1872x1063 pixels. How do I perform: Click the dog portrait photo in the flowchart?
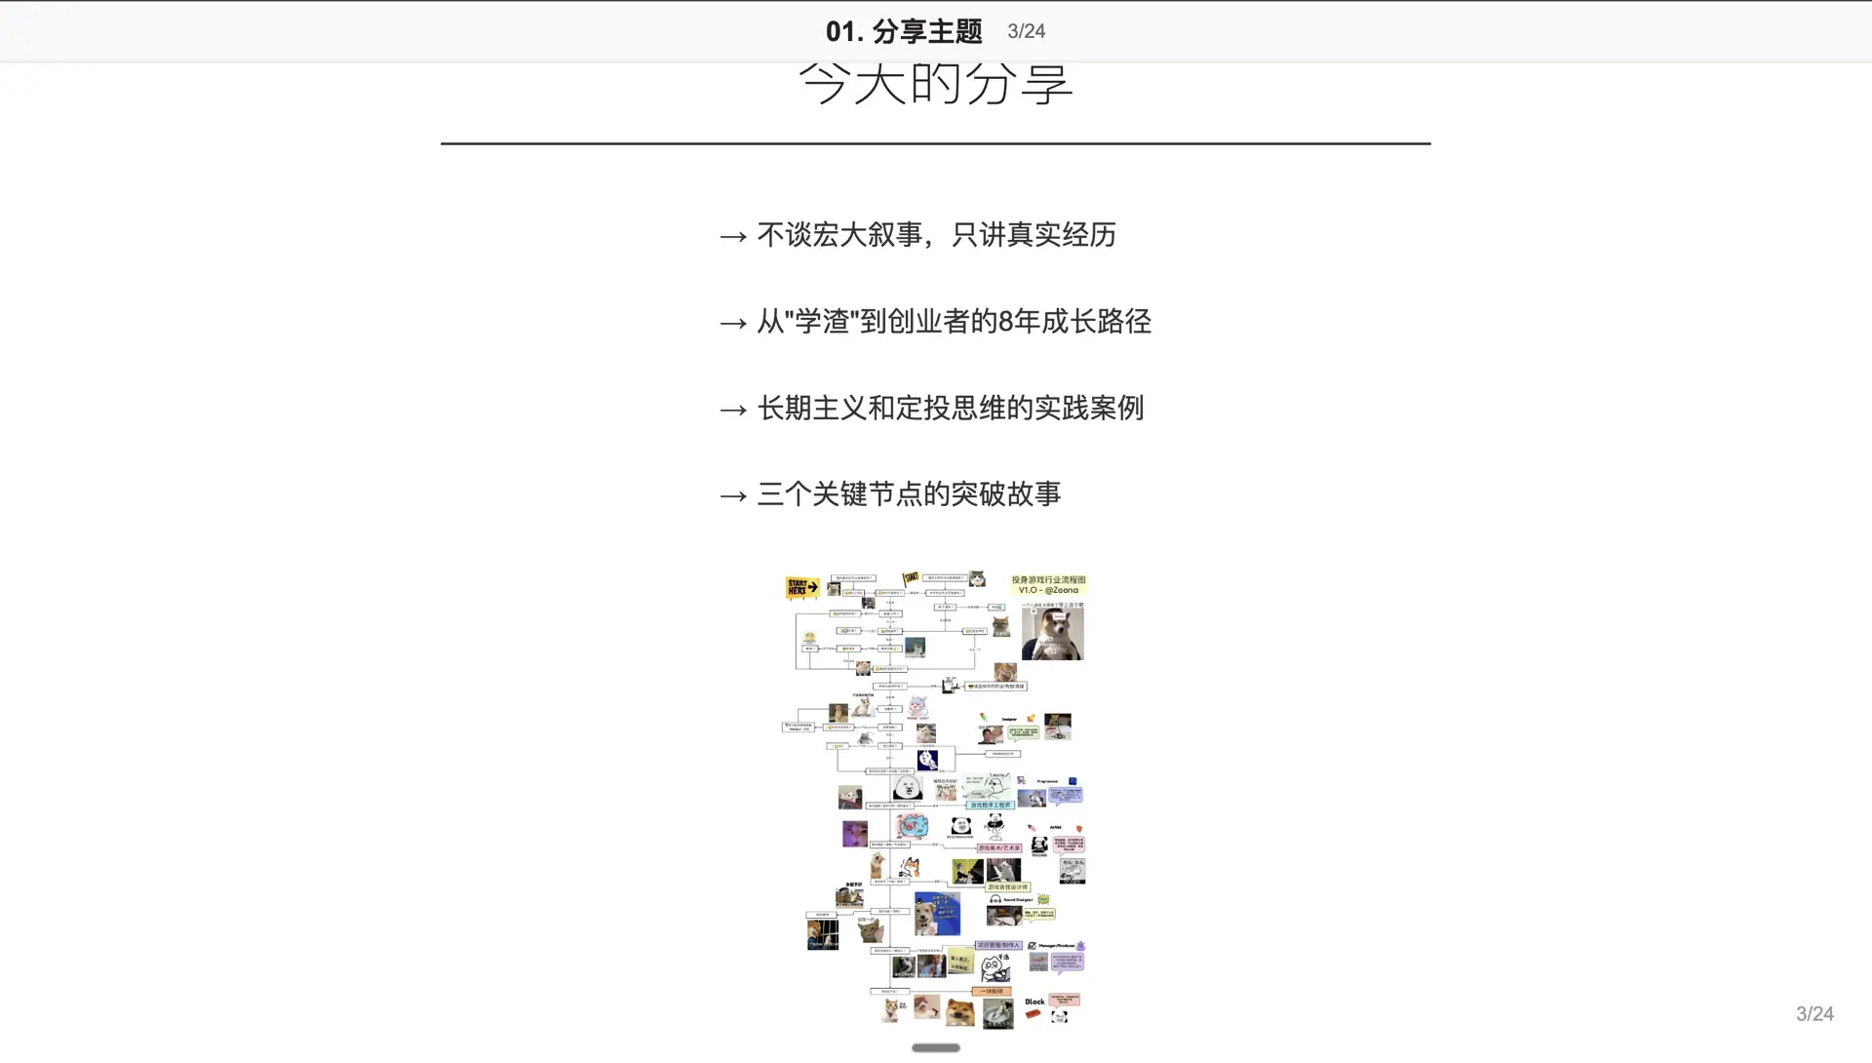[x=1050, y=633]
